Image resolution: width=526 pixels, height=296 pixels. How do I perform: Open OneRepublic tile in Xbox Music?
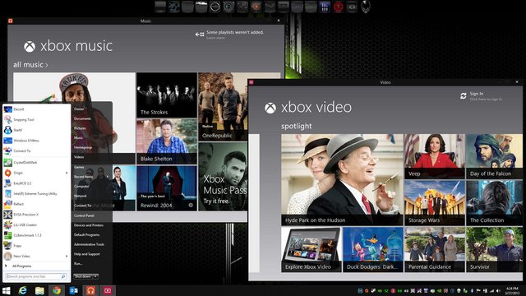coord(223,106)
